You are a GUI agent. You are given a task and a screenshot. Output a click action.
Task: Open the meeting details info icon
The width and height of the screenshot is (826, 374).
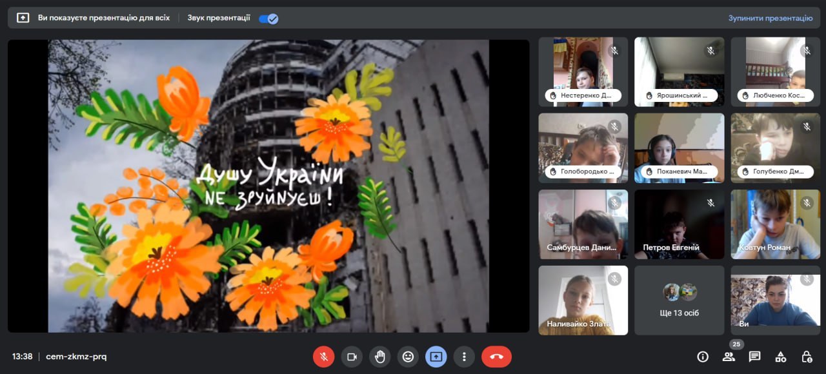703,357
